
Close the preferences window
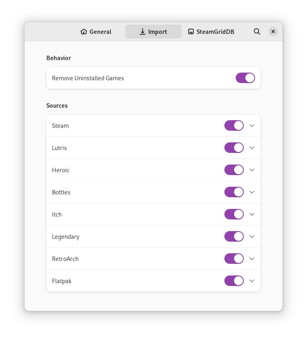(273, 31)
